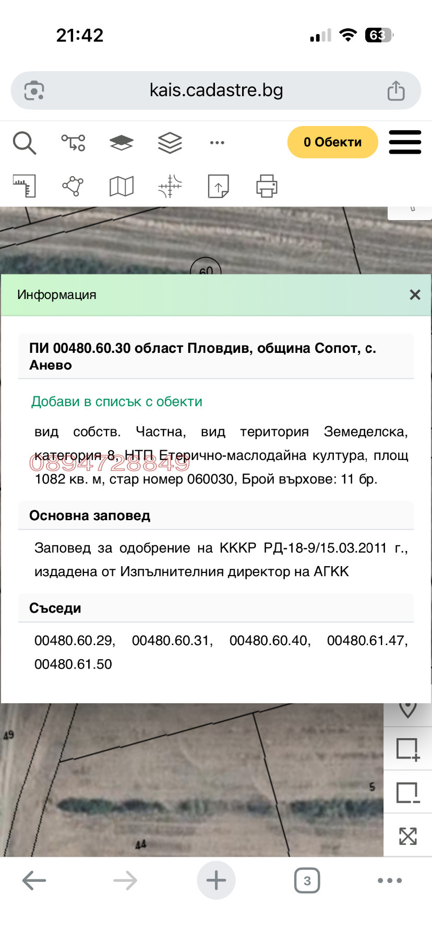The height and width of the screenshot is (941, 432).
Task: Click the export file upload icon
Action: tap(219, 186)
